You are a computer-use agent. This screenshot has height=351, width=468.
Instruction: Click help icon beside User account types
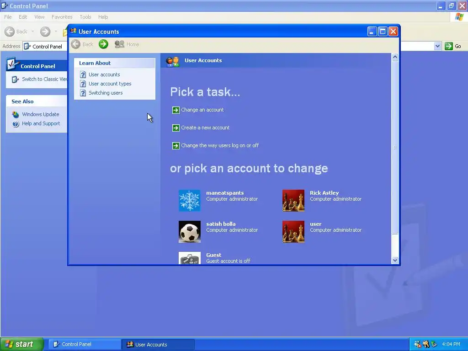click(83, 84)
